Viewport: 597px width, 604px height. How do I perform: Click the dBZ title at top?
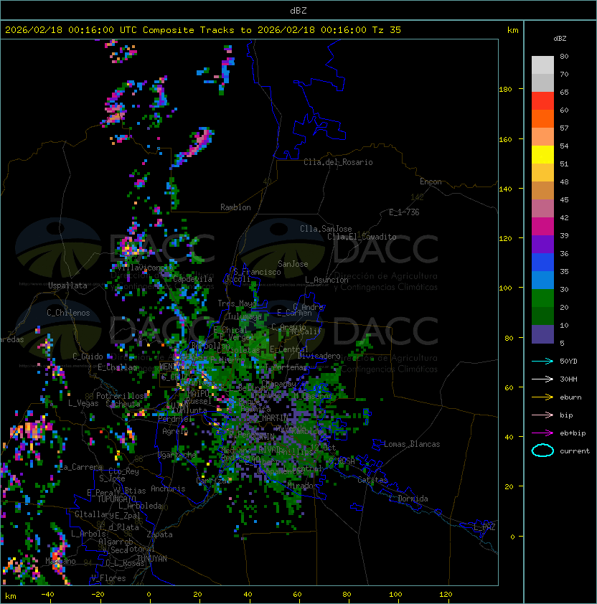[x=298, y=11]
